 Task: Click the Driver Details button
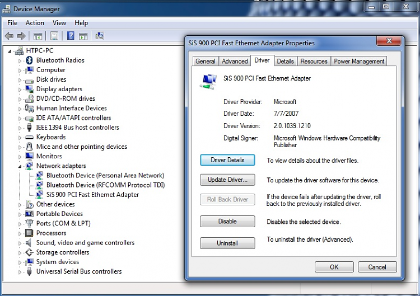click(227, 160)
